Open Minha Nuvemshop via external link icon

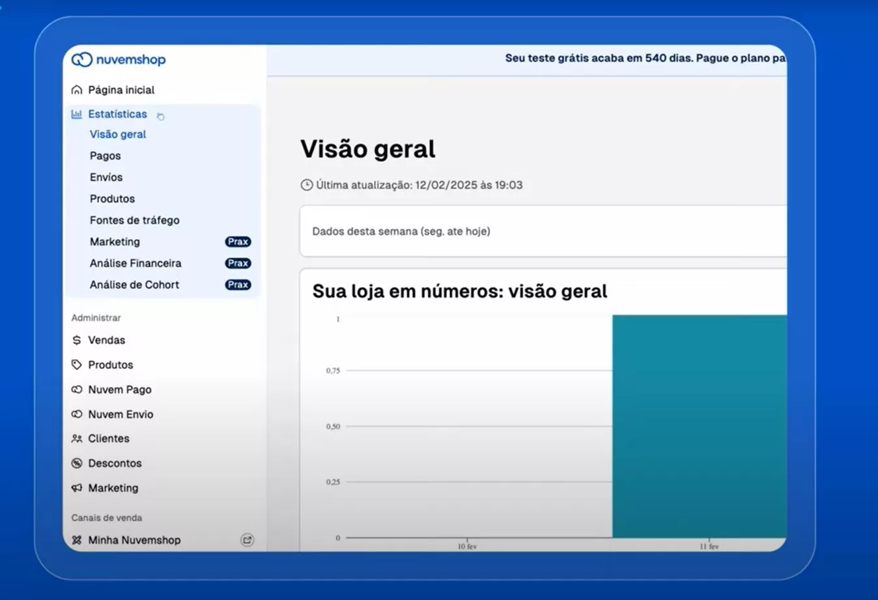click(247, 539)
